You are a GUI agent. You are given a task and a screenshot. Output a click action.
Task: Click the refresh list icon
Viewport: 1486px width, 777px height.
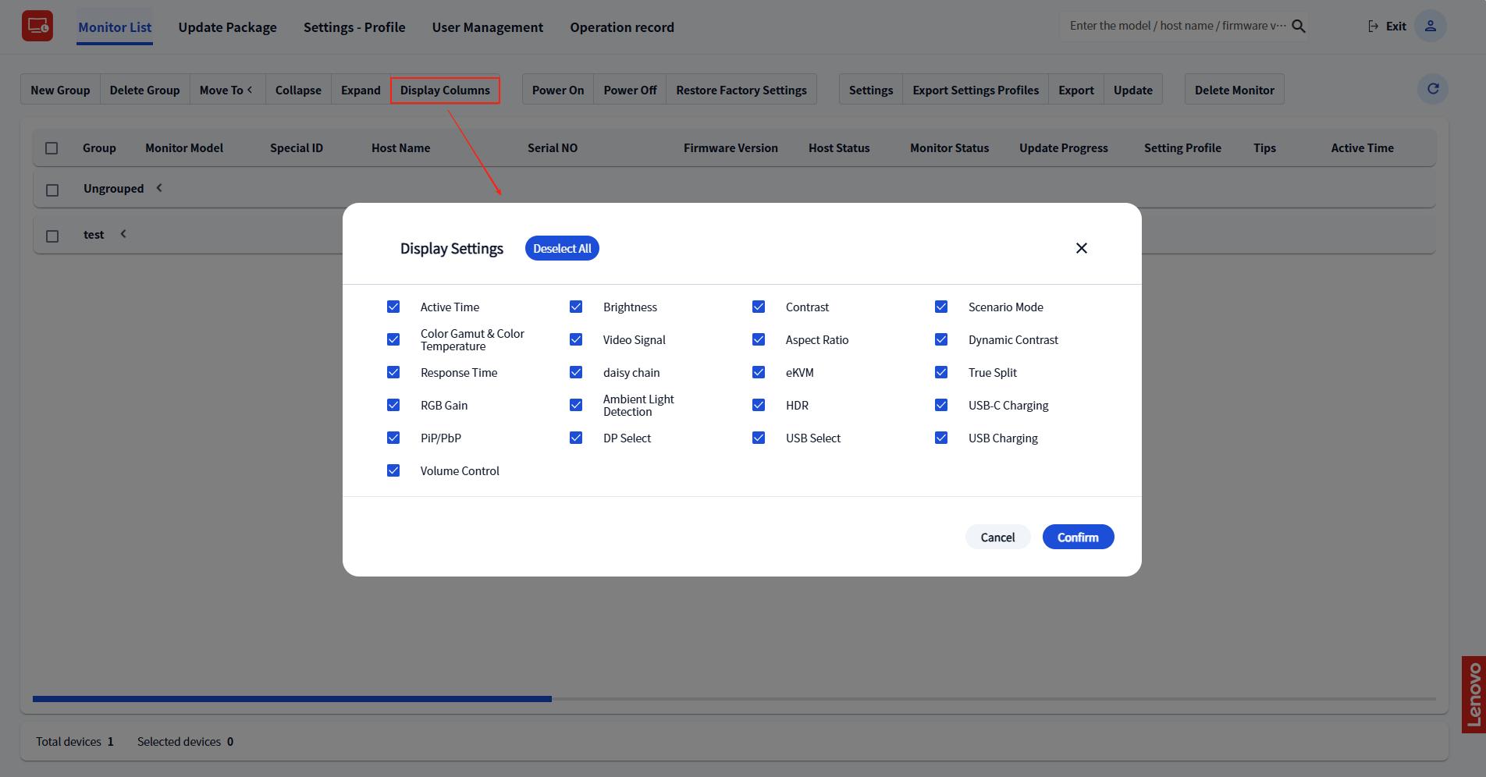pyautogui.click(x=1432, y=89)
